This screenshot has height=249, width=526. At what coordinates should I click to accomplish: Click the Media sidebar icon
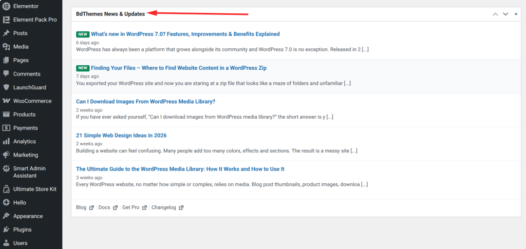6,47
